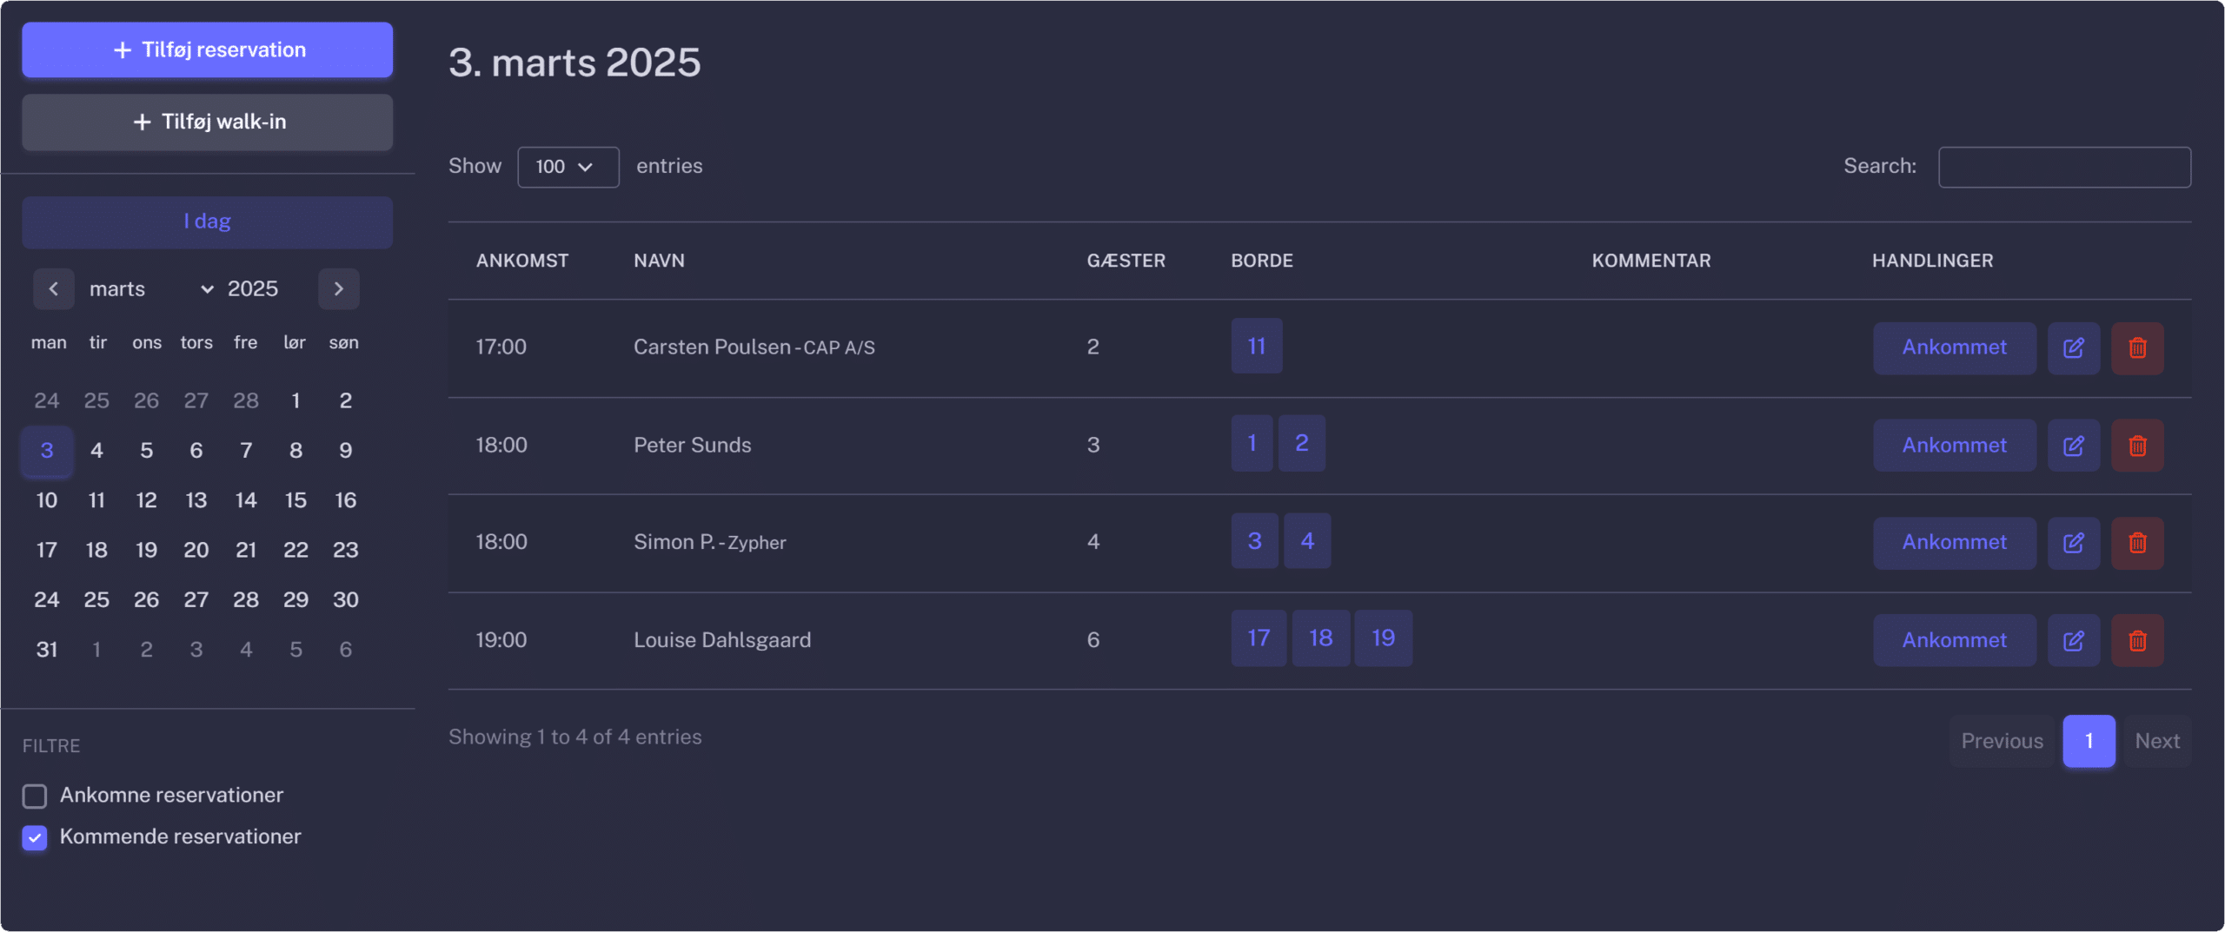Go to next month in calendar
Screen dimensions: 2225x932
(x=338, y=288)
